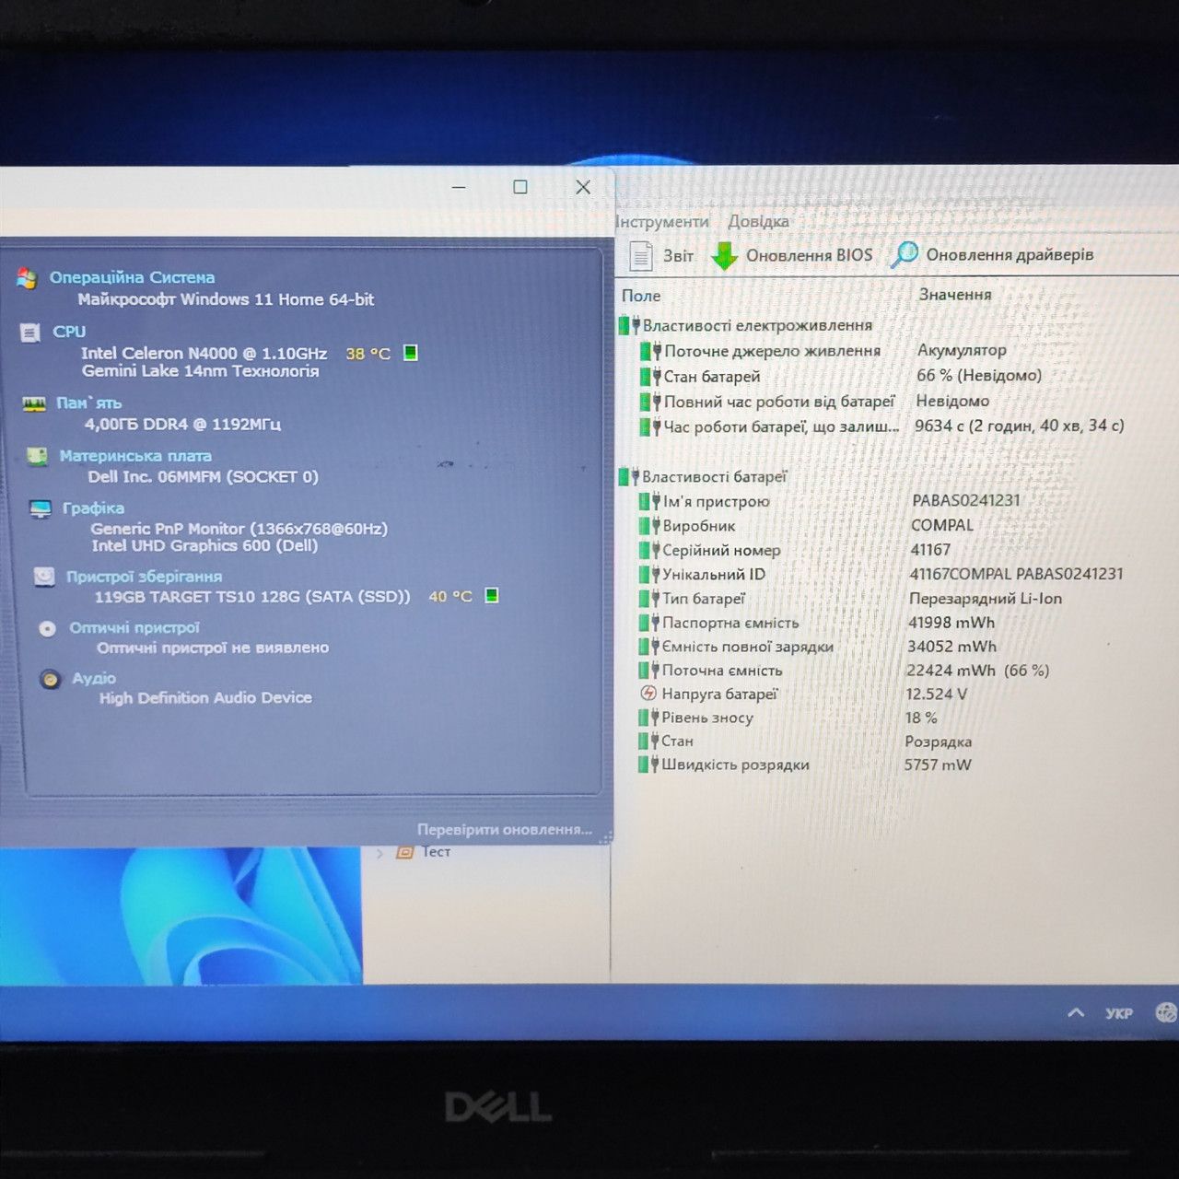Click the Оновлення драйверів toolbar label
1179x1179 pixels.
pyautogui.click(x=1010, y=254)
